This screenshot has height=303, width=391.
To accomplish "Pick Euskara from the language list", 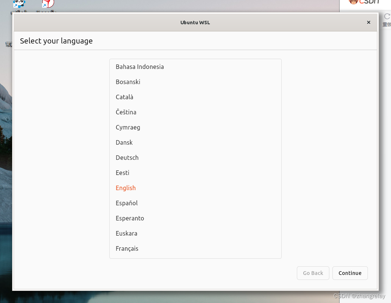I will [195, 233].
